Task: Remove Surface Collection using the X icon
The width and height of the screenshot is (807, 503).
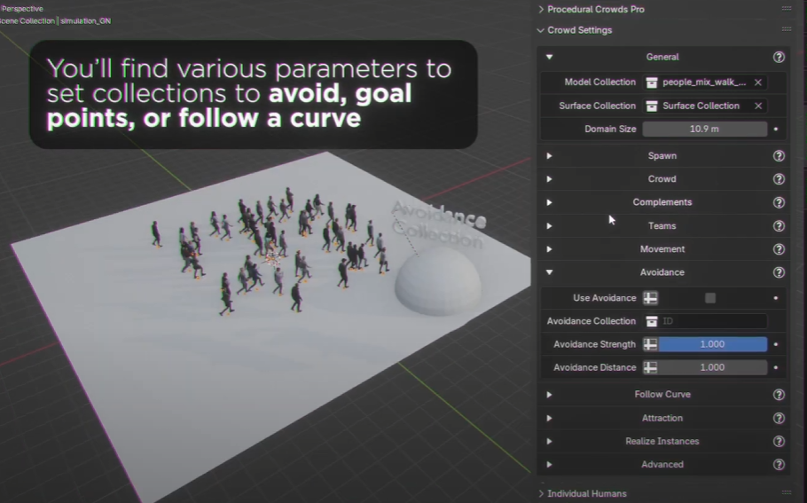Action: (x=758, y=106)
